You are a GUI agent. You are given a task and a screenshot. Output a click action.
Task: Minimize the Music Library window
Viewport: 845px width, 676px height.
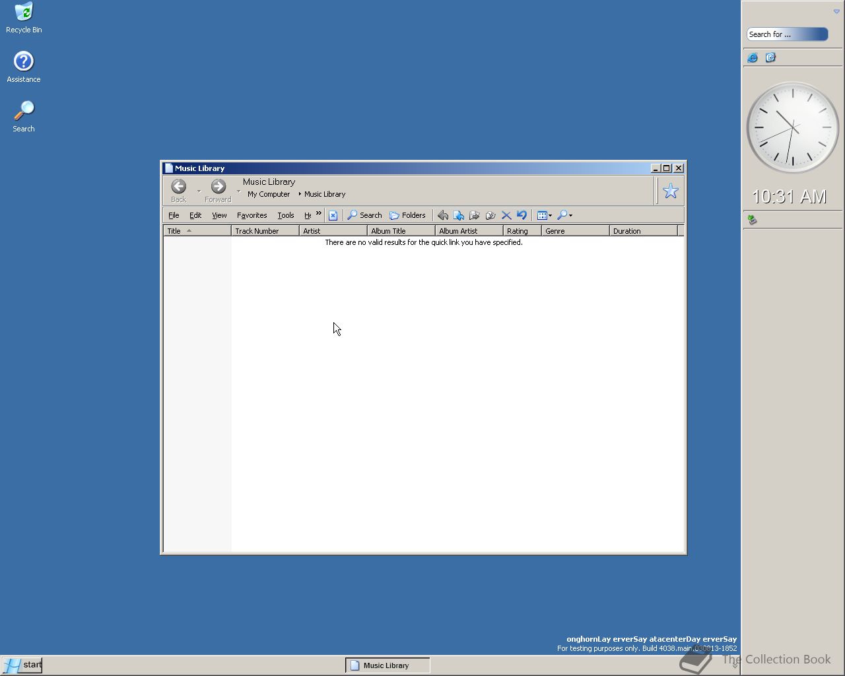(655, 168)
